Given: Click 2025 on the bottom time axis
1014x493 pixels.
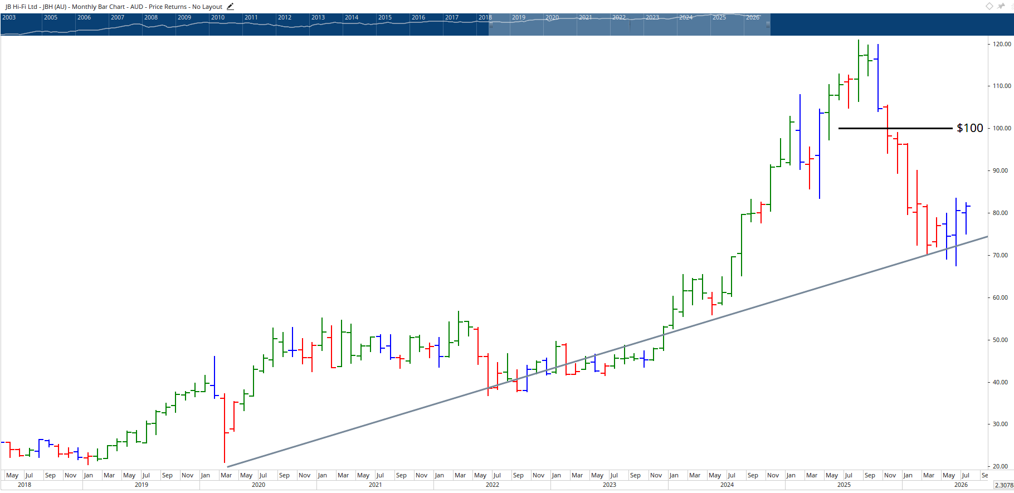Looking at the screenshot, I should coord(844,485).
